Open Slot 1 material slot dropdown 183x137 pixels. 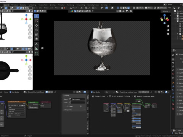110,92
